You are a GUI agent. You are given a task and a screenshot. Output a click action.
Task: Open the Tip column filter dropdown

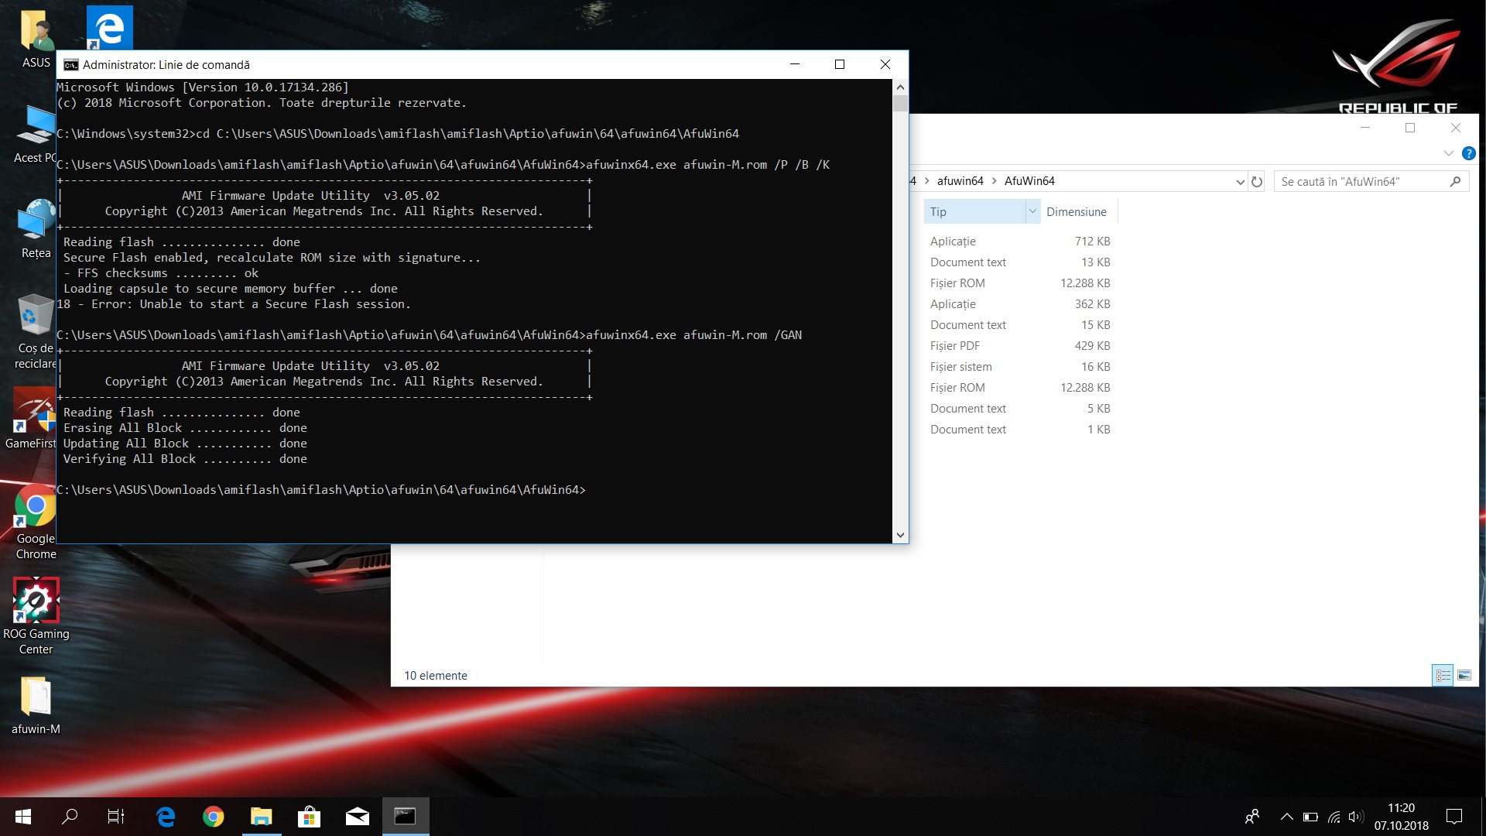point(1032,211)
